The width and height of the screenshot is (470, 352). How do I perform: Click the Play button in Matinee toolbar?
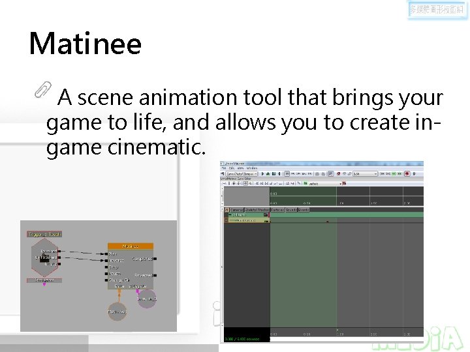click(262, 174)
